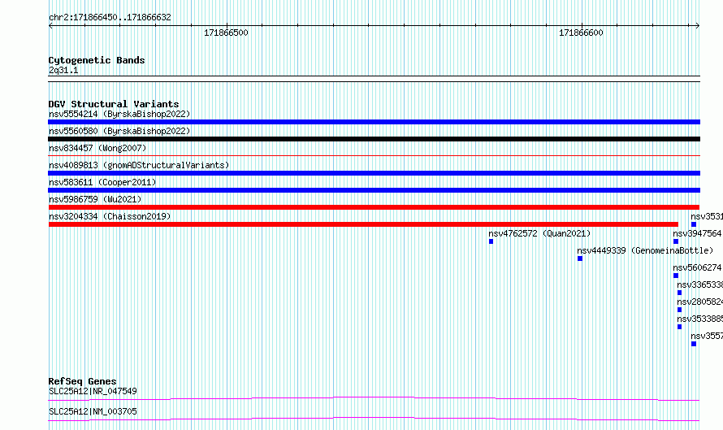Screen dimensions: 723x430
Task: Click the nsv5560580 (ByrskaBishop2022) label
Action: pyautogui.click(x=119, y=131)
